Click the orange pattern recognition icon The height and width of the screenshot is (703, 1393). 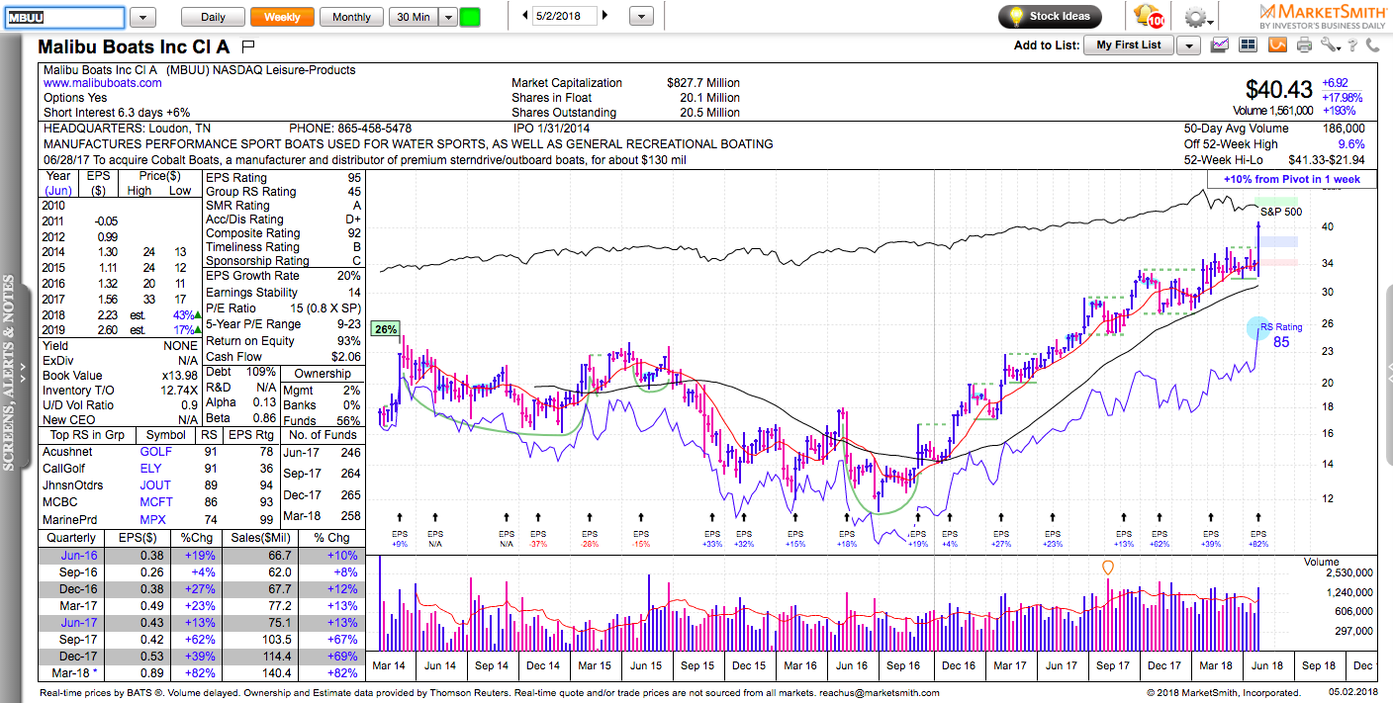click(x=1276, y=44)
